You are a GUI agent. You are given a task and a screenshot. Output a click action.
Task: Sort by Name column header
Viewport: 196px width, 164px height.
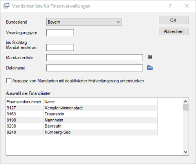coord(100,102)
